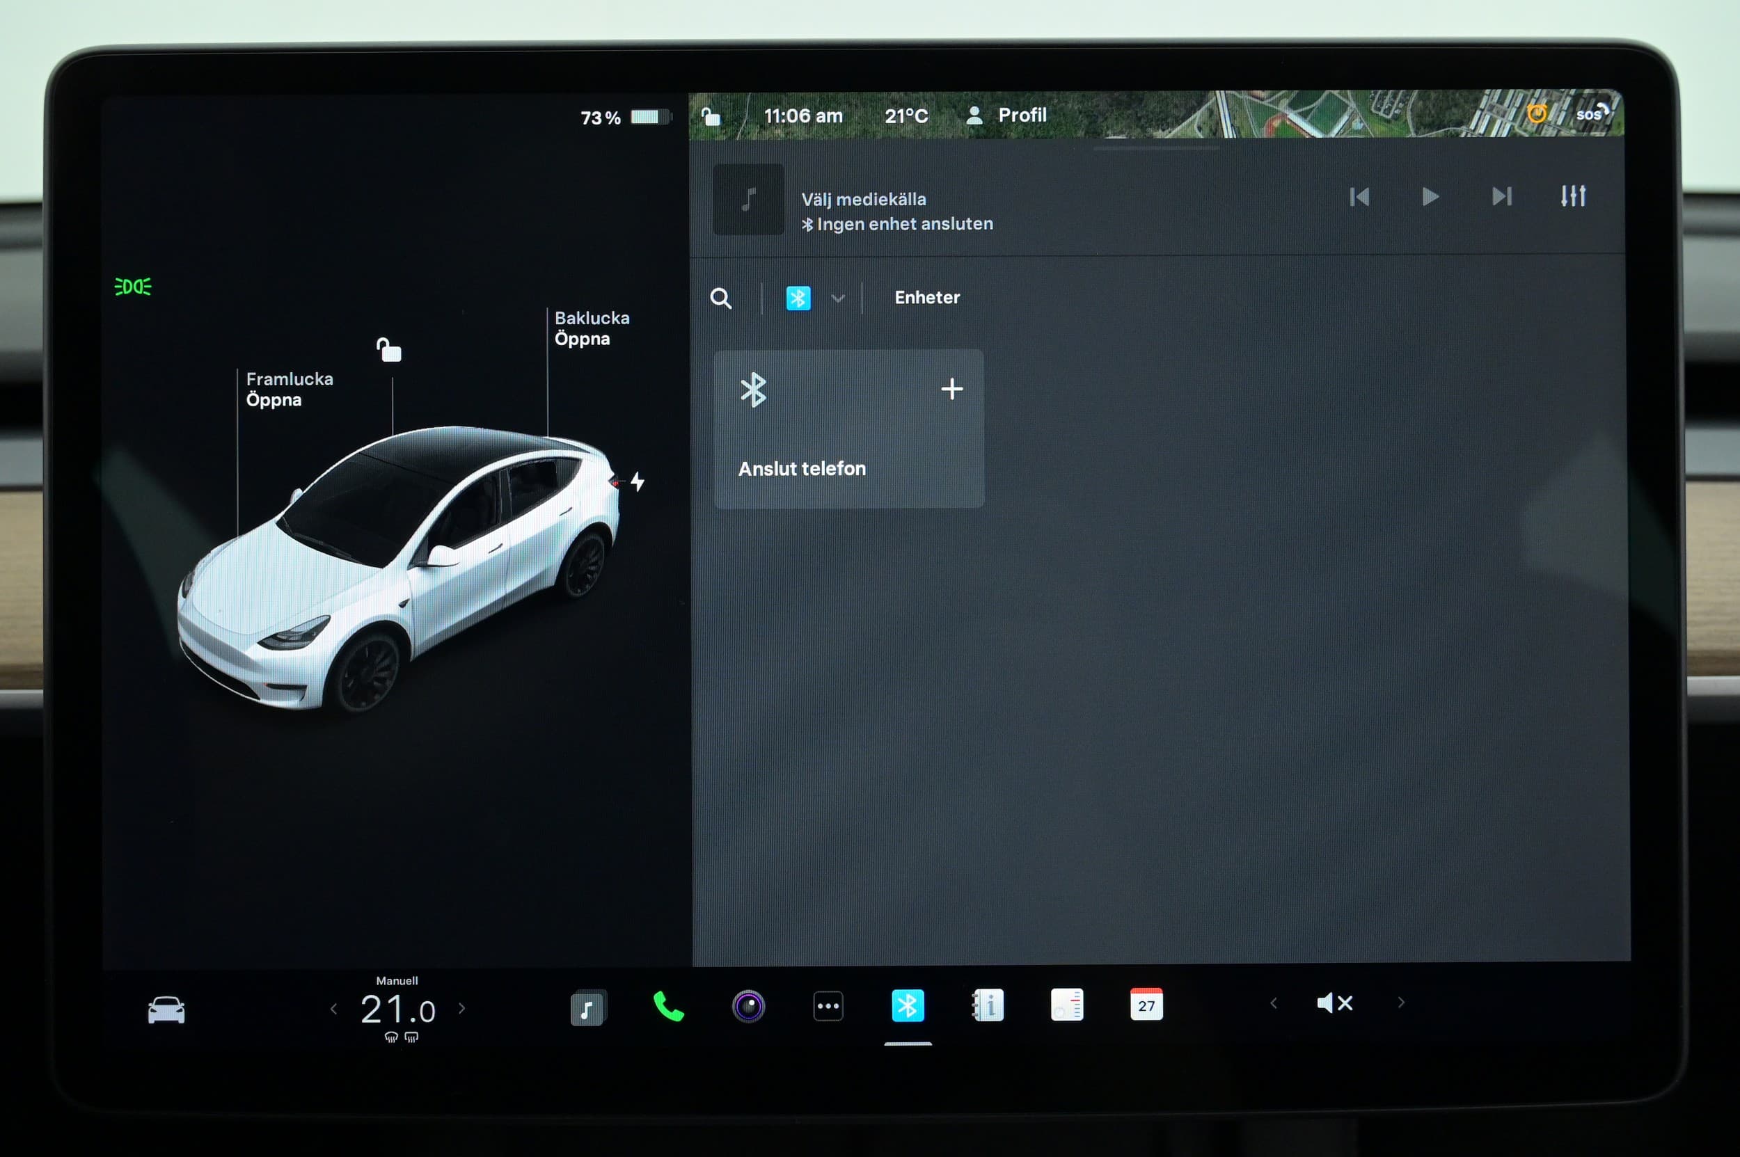
Task: Select the blue Bluetooth source icon
Action: [x=798, y=298]
